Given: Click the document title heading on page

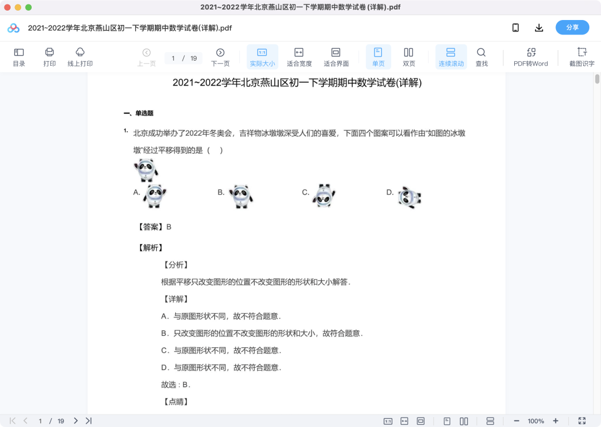Looking at the screenshot, I should coord(297,83).
